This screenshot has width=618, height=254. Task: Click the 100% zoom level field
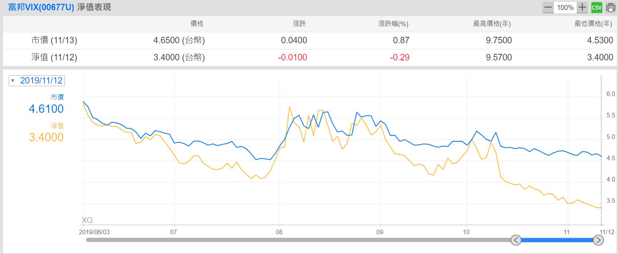point(565,8)
